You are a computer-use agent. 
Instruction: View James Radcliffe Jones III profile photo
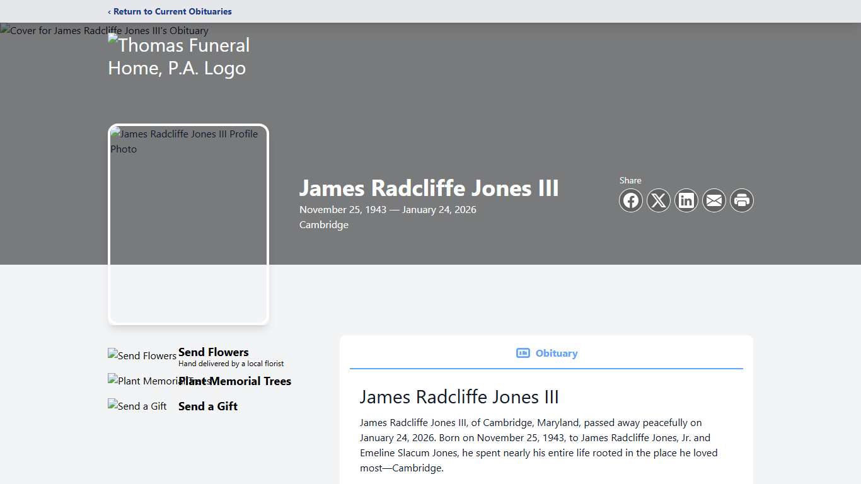click(x=188, y=224)
